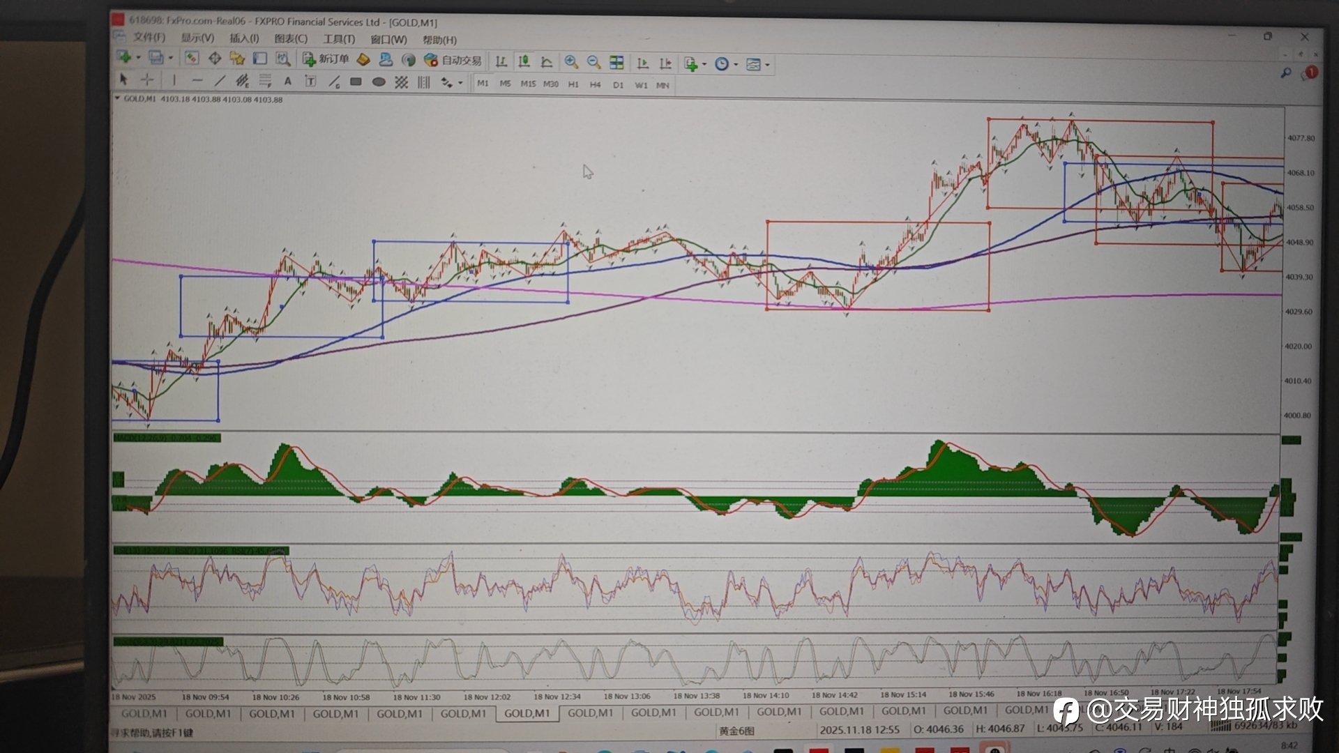1339x753 pixels.
Task: Select the Fibonacci retracement tool
Action: 265,81
